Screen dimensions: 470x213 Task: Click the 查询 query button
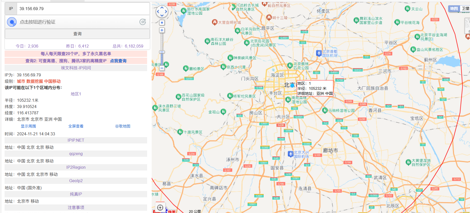[77, 34]
